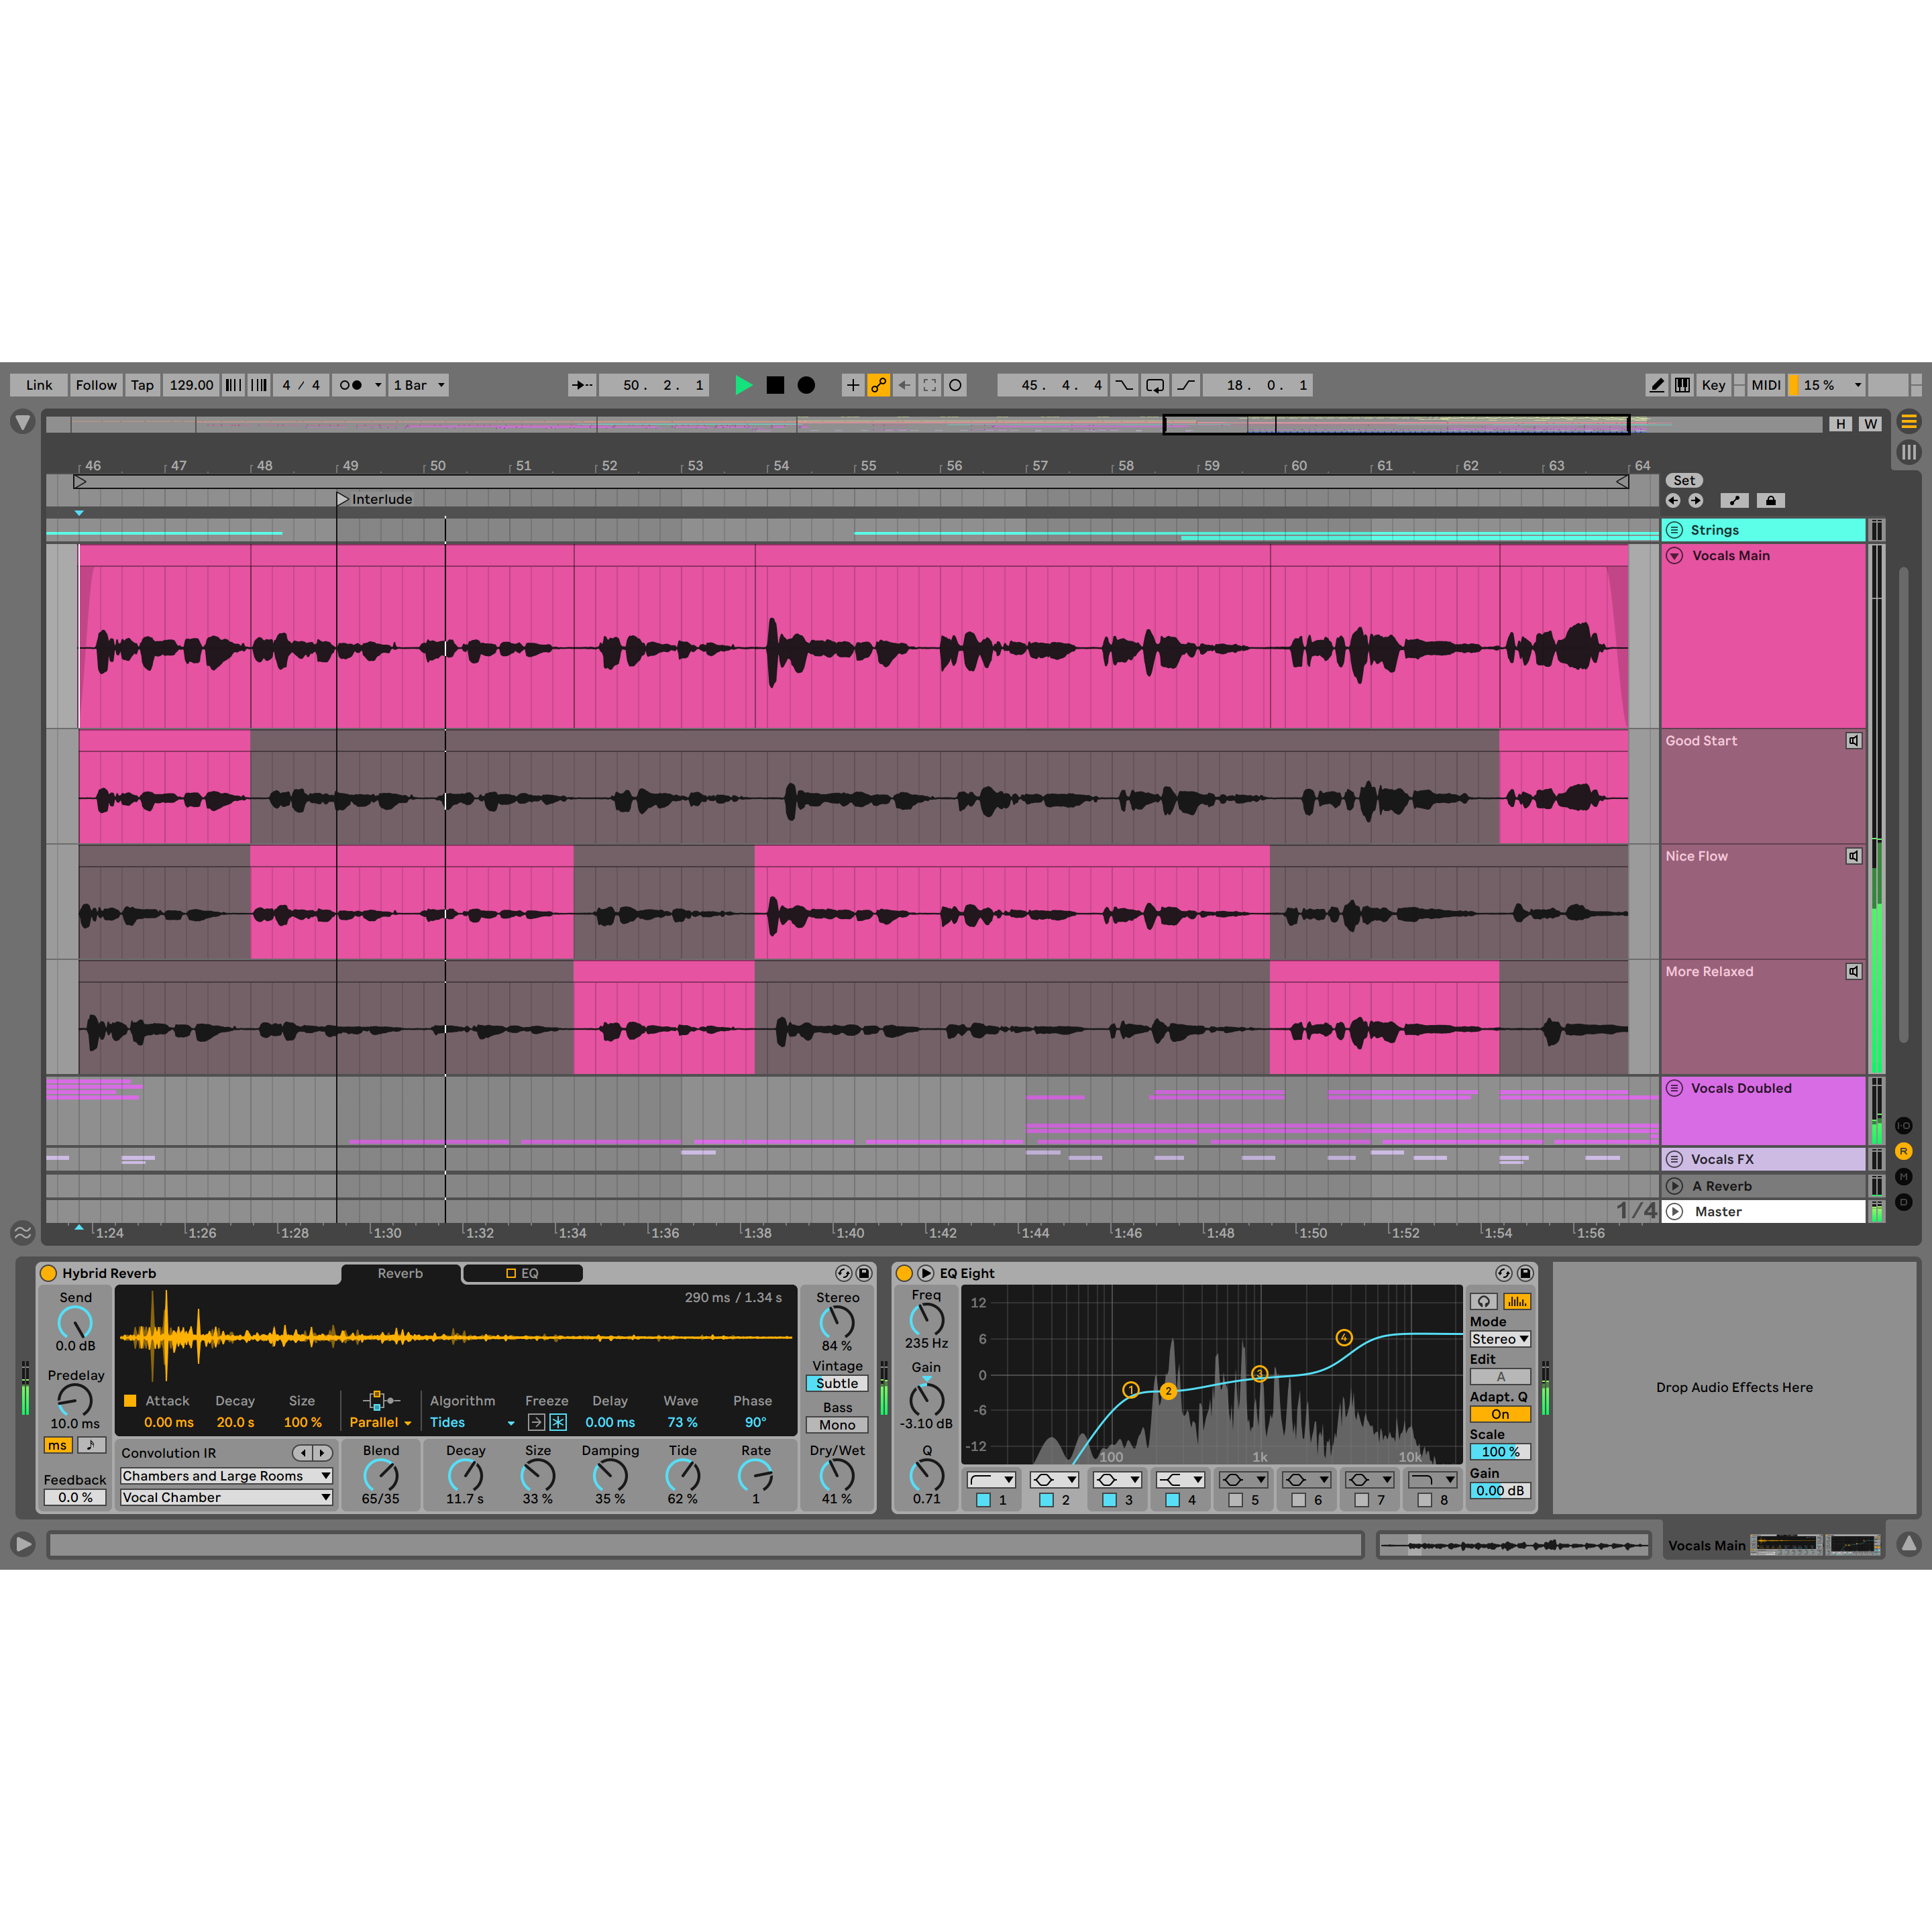Open the 1 Bar quantization menu
The width and height of the screenshot is (1932, 1932).
pyautogui.click(x=419, y=385)
